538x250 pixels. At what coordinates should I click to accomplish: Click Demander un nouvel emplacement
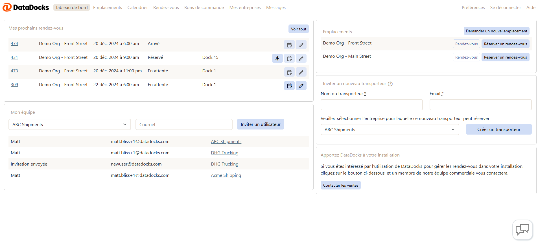497,31
